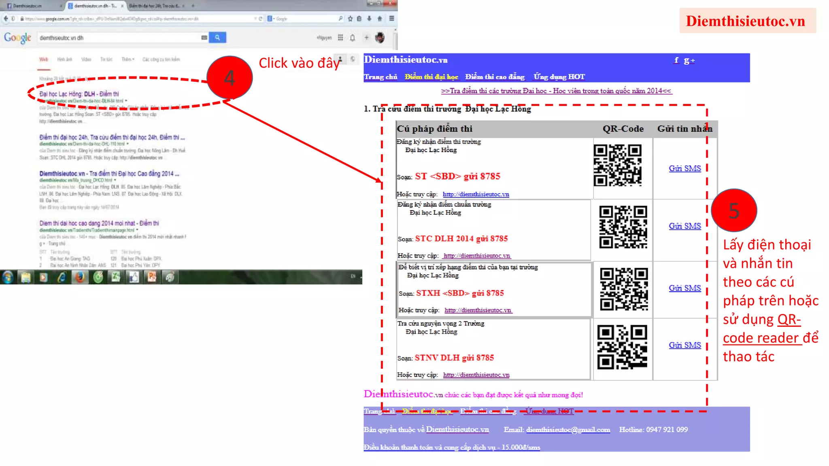Image resolution: width=829 pixels, height=466 pixels.
Task: Select the Video search tab
Action: click(x=86, y=59)
